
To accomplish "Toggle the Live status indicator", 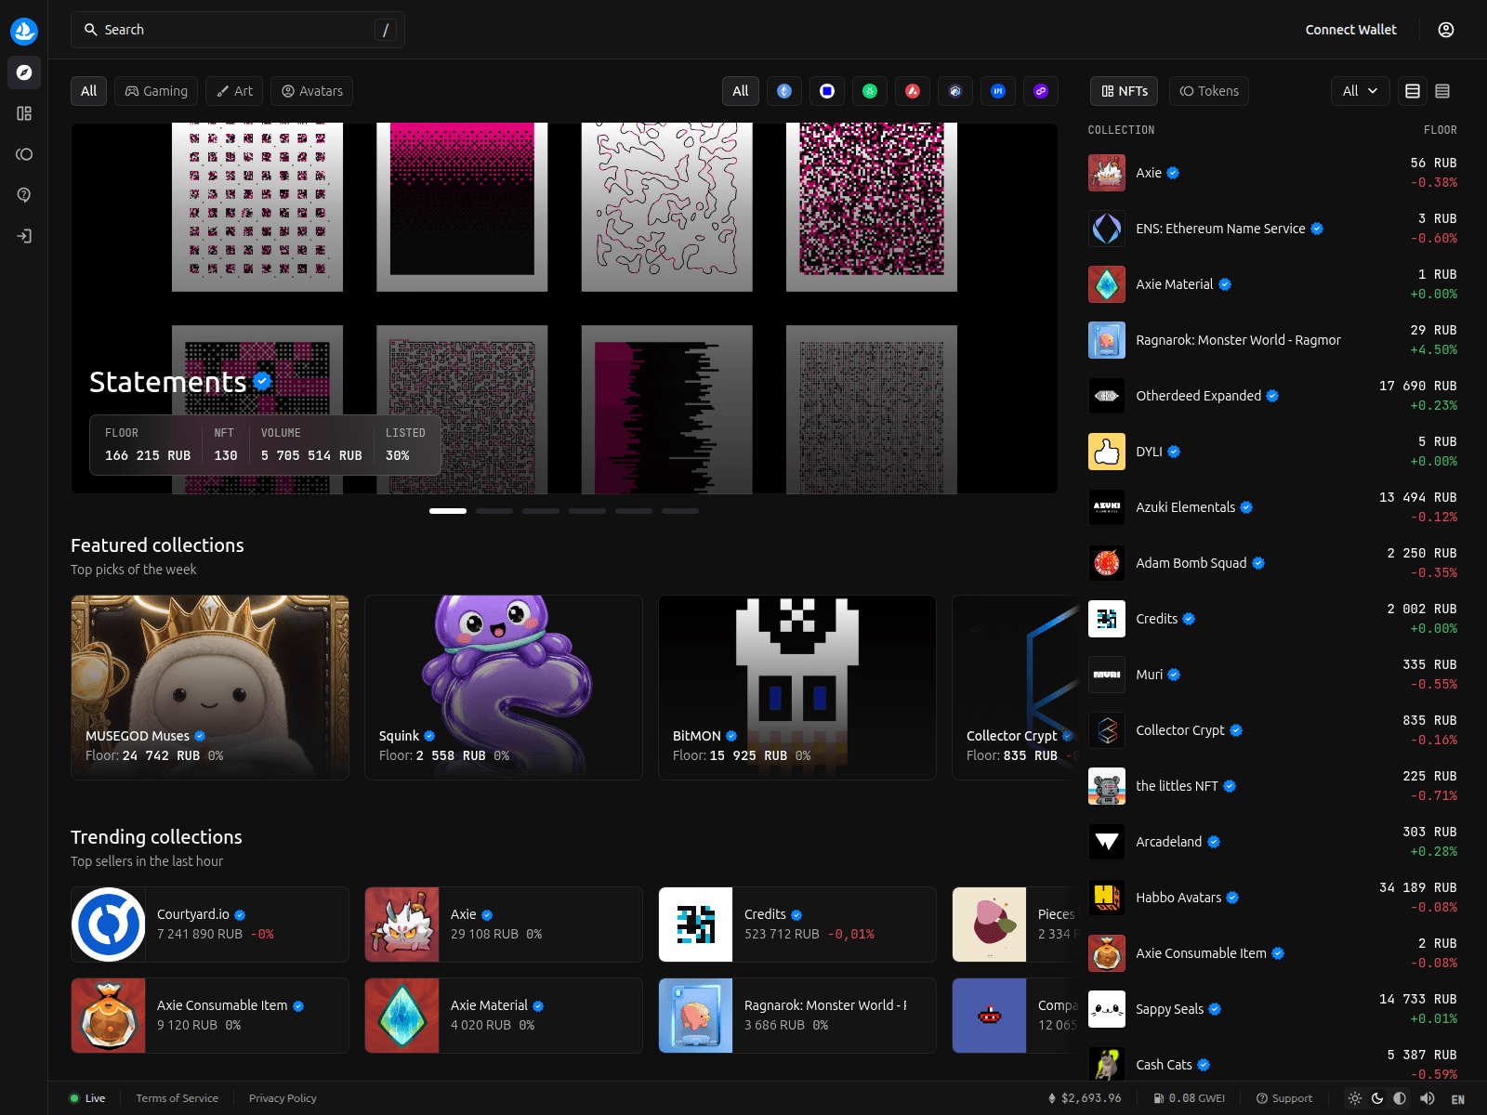I will coord(87,1098).
